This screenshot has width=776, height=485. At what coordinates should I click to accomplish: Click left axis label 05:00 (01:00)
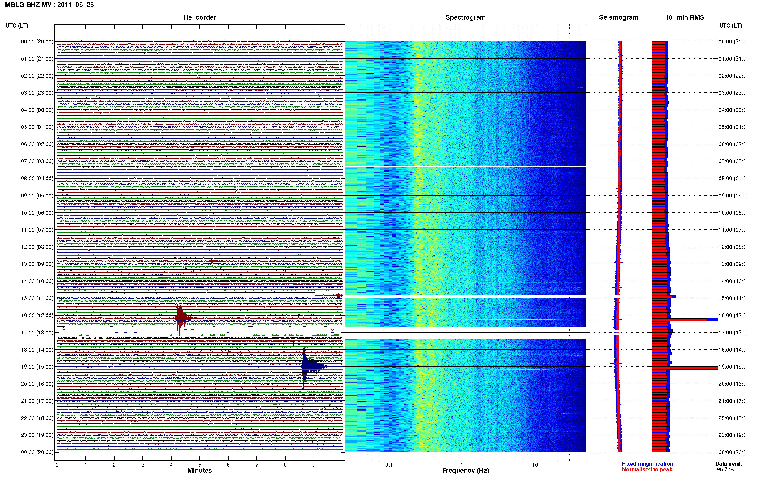click(37, 127)
